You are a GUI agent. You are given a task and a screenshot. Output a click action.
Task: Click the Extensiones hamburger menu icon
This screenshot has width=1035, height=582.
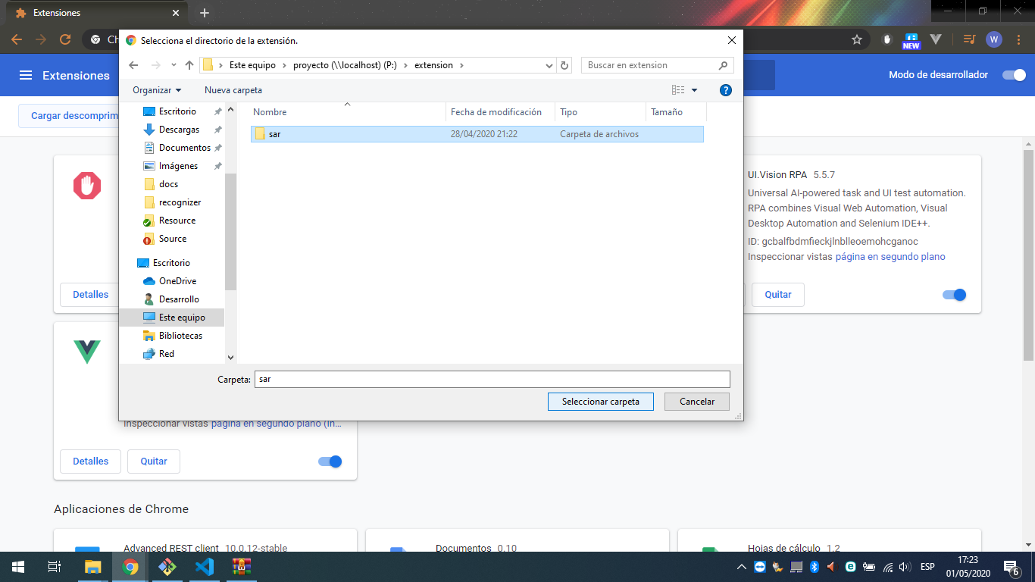tap(26, 75)
